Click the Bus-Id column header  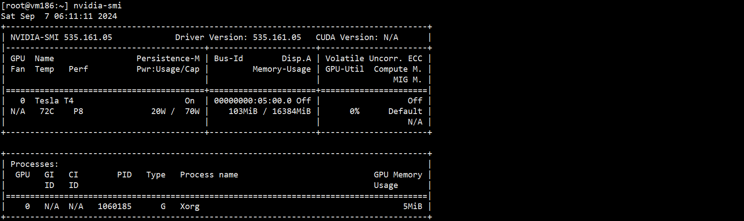point(228,59)
